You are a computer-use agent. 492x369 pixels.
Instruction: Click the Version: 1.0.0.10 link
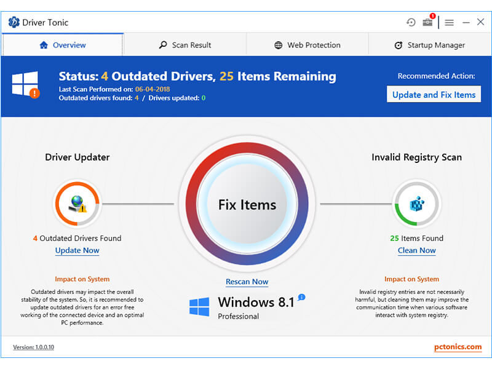click(x=34, y=347)
